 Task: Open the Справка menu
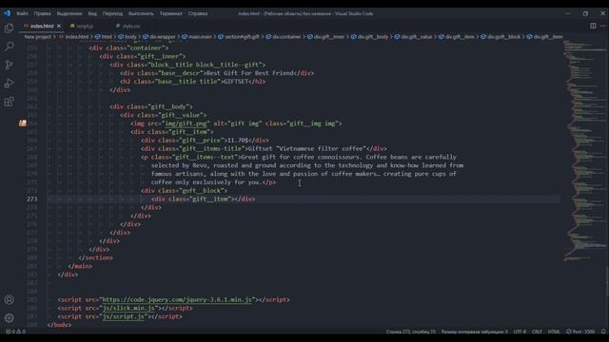[x=198, y=13]
